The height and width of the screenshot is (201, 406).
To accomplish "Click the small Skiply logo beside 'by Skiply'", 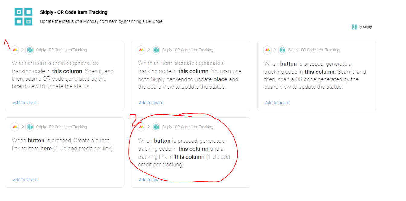I will [355, 27].
